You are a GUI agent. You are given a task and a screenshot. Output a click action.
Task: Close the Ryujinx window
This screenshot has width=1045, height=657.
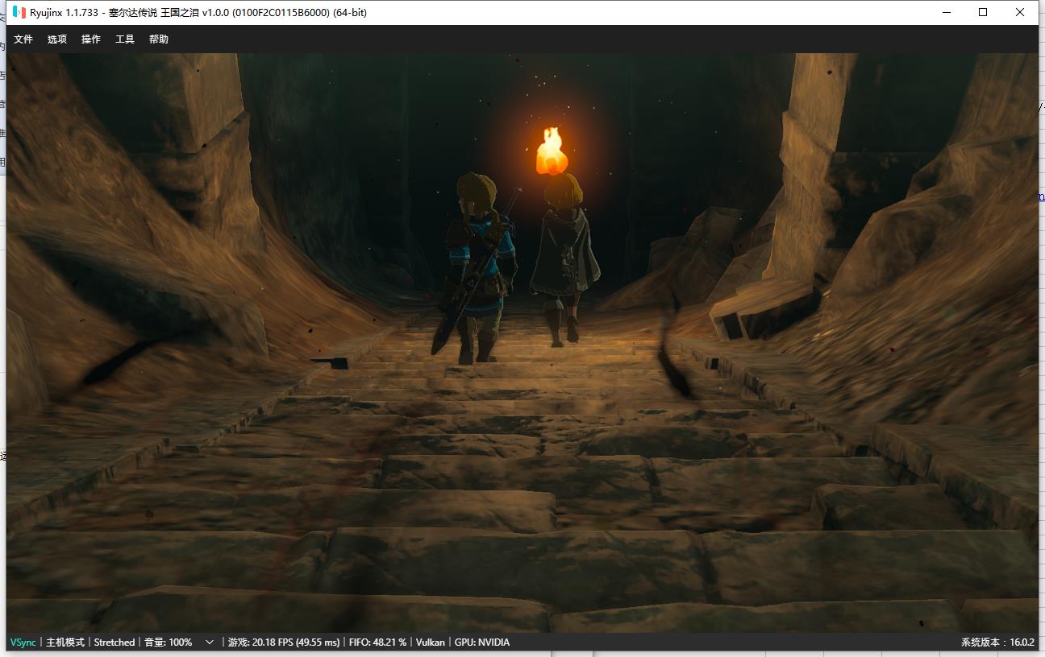click(1020, 12)
